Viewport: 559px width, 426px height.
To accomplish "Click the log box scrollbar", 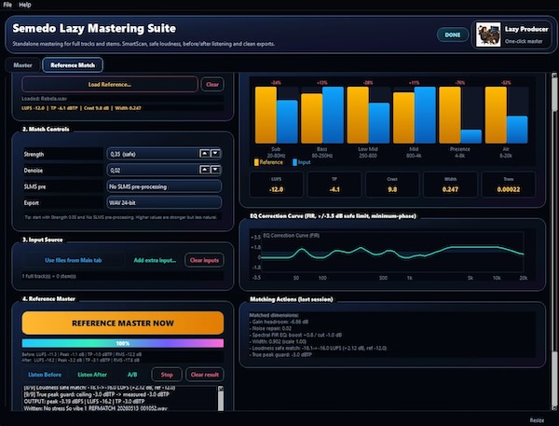I will tap(221, 398).
